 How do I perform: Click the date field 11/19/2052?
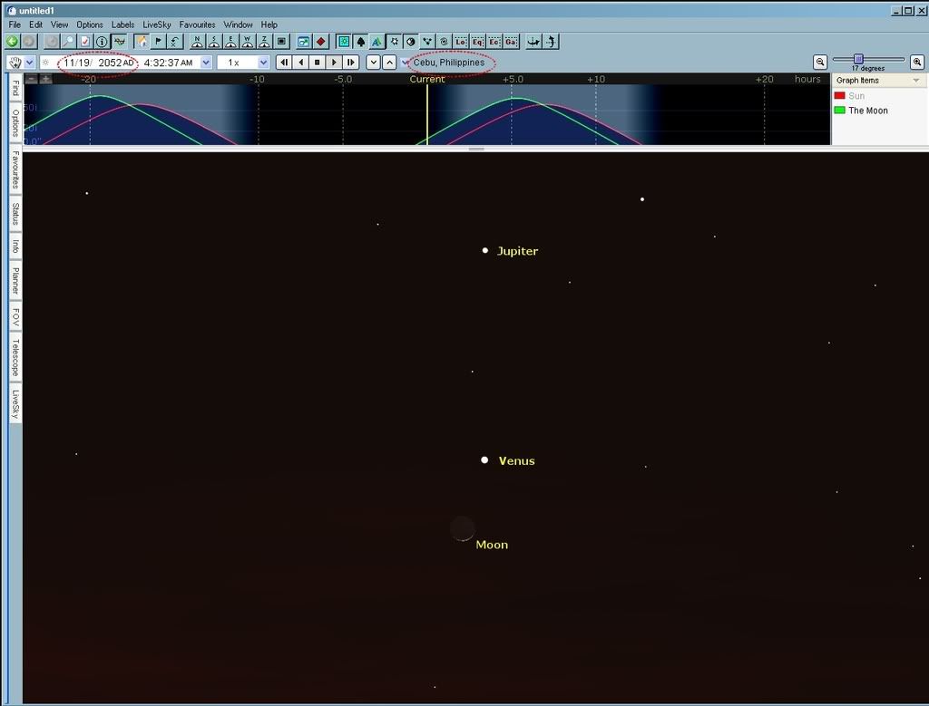tap(97, 63)
